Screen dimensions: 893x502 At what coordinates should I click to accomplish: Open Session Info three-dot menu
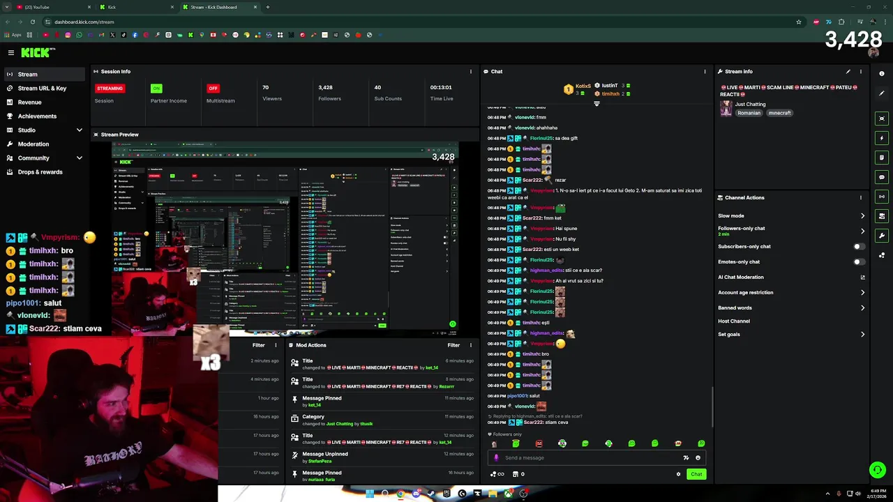[x=470, y=71]
